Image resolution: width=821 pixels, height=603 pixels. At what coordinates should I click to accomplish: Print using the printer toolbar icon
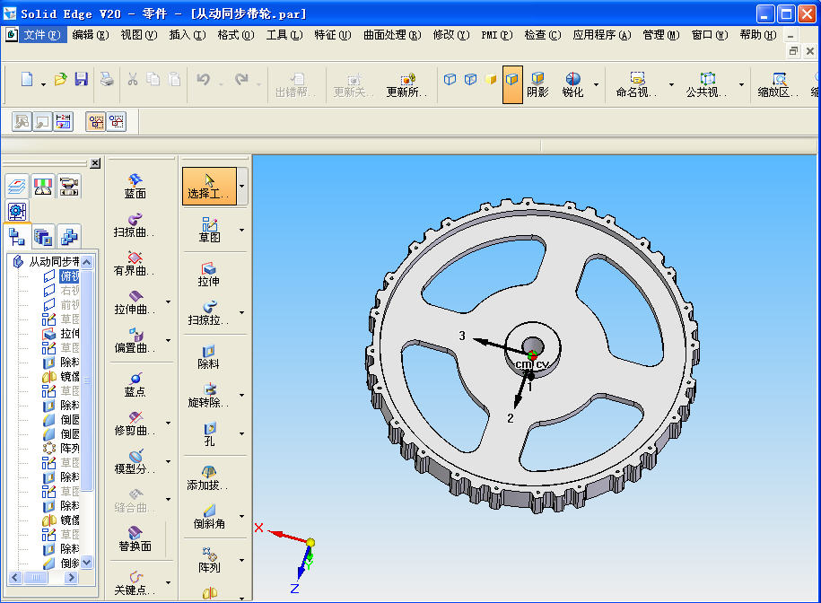click(x=107, y=80)
